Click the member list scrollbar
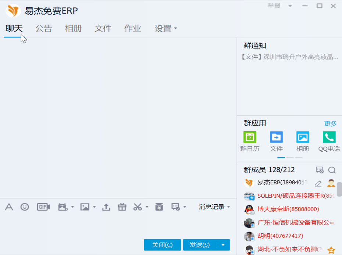This screenshot has width=342, height=255. [339, 189]
